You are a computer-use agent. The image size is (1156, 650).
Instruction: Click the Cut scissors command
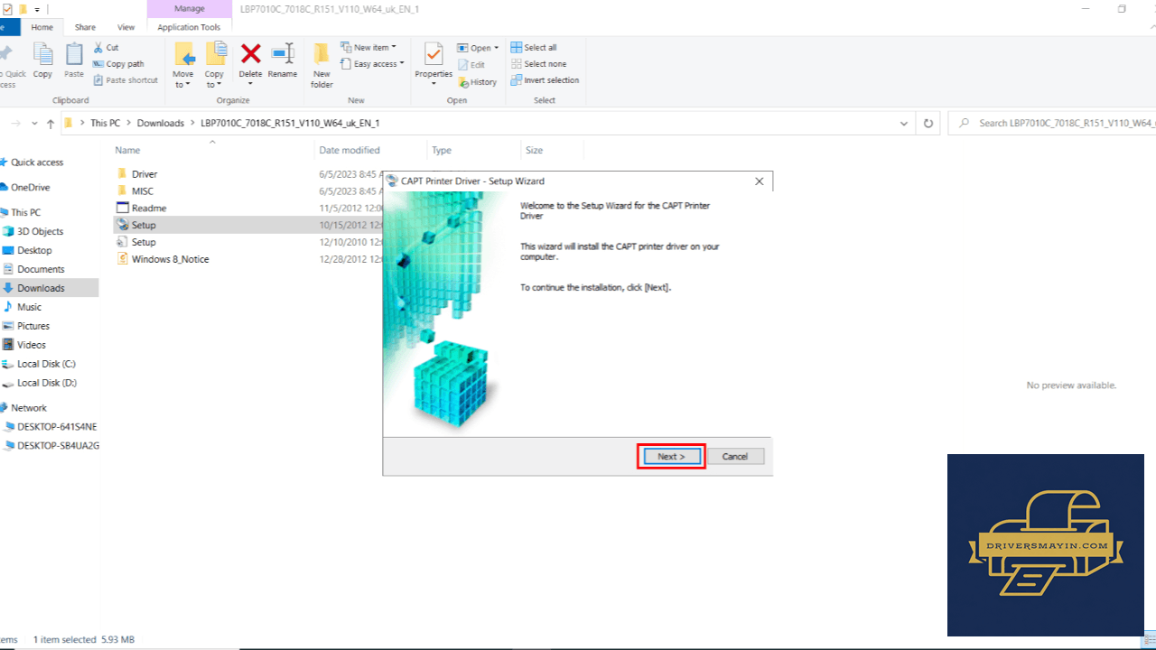pos(106,47)
